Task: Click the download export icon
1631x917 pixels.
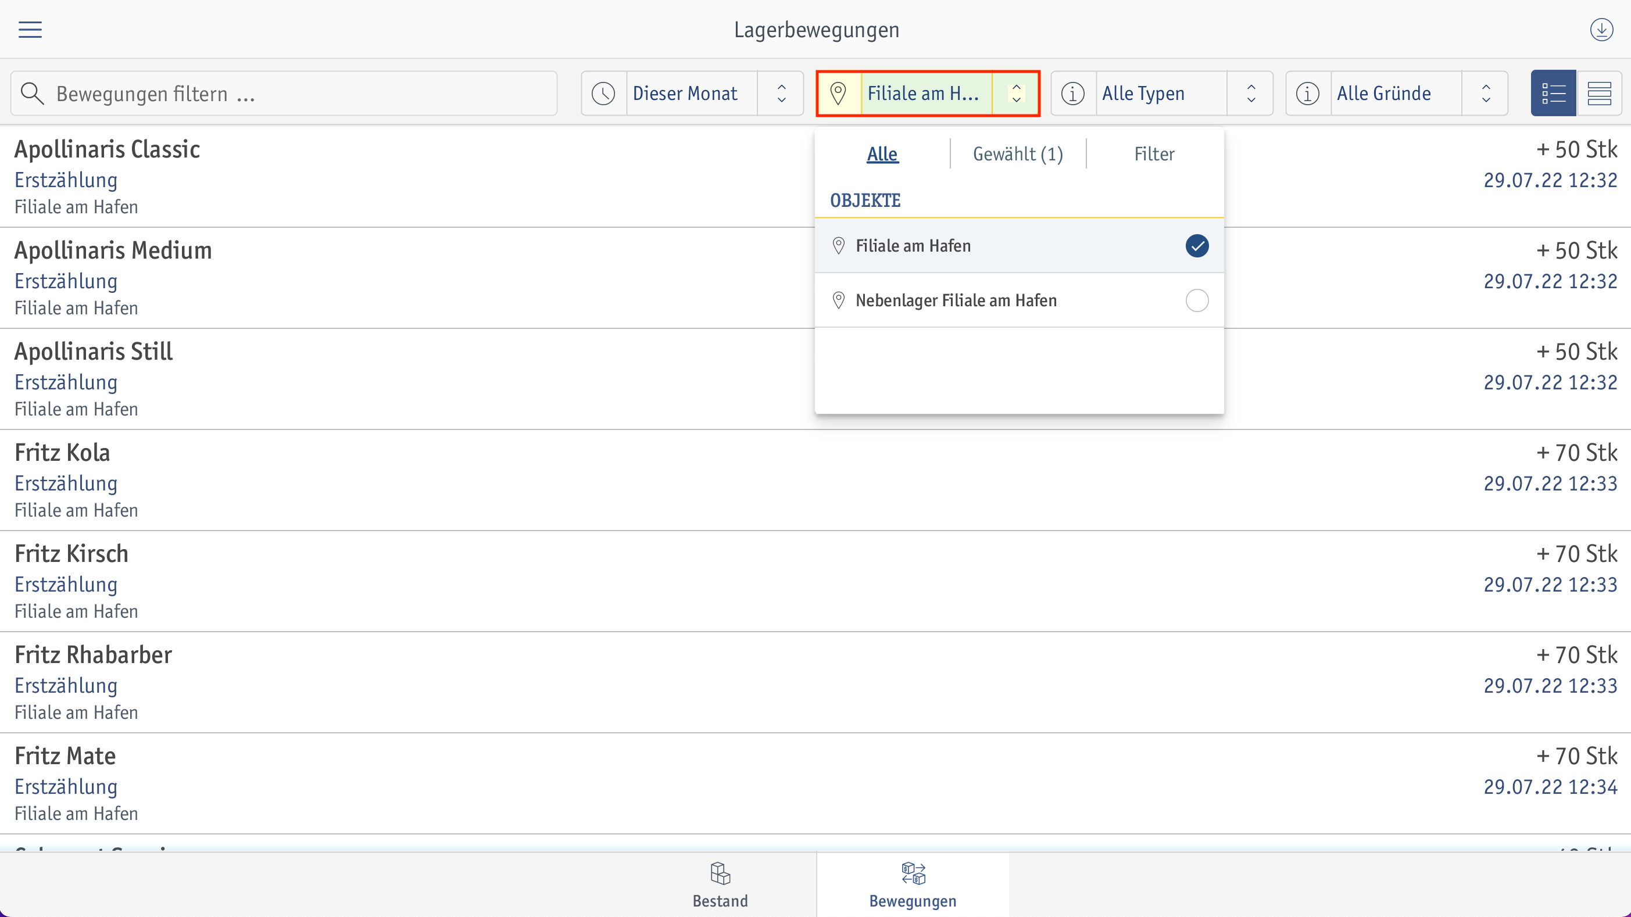Action: coord(1601,30)
